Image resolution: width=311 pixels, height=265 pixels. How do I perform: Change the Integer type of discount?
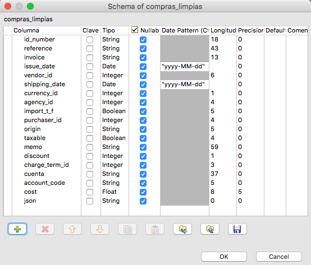pos(115,156)
